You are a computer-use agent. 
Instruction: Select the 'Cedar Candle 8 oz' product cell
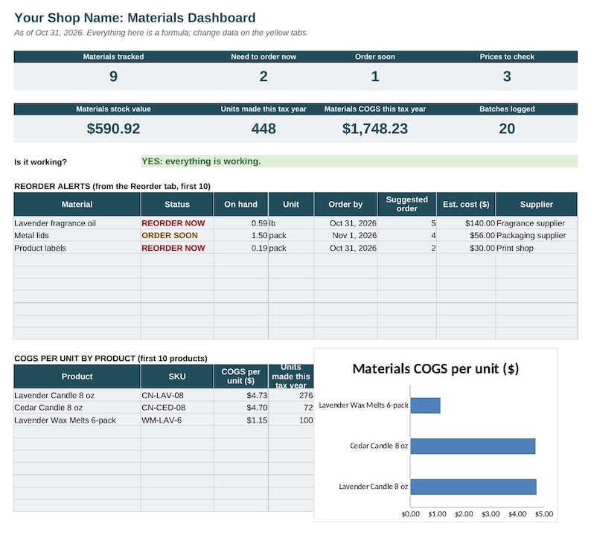pos(77,408)
